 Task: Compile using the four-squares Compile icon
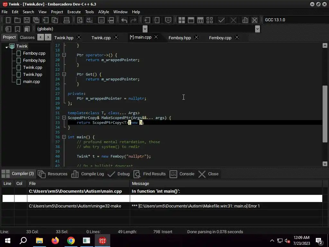point(182,20)
